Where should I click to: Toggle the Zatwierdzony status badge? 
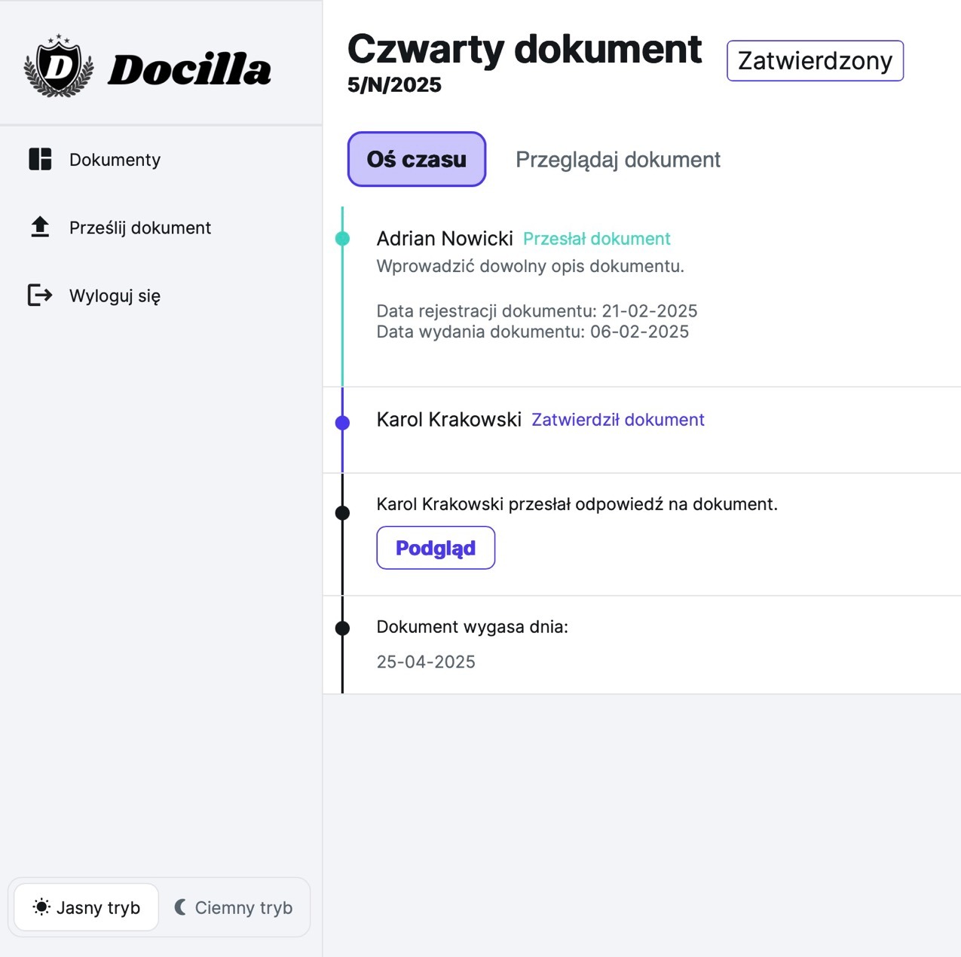pyautogui.click(x=815, y=60)
